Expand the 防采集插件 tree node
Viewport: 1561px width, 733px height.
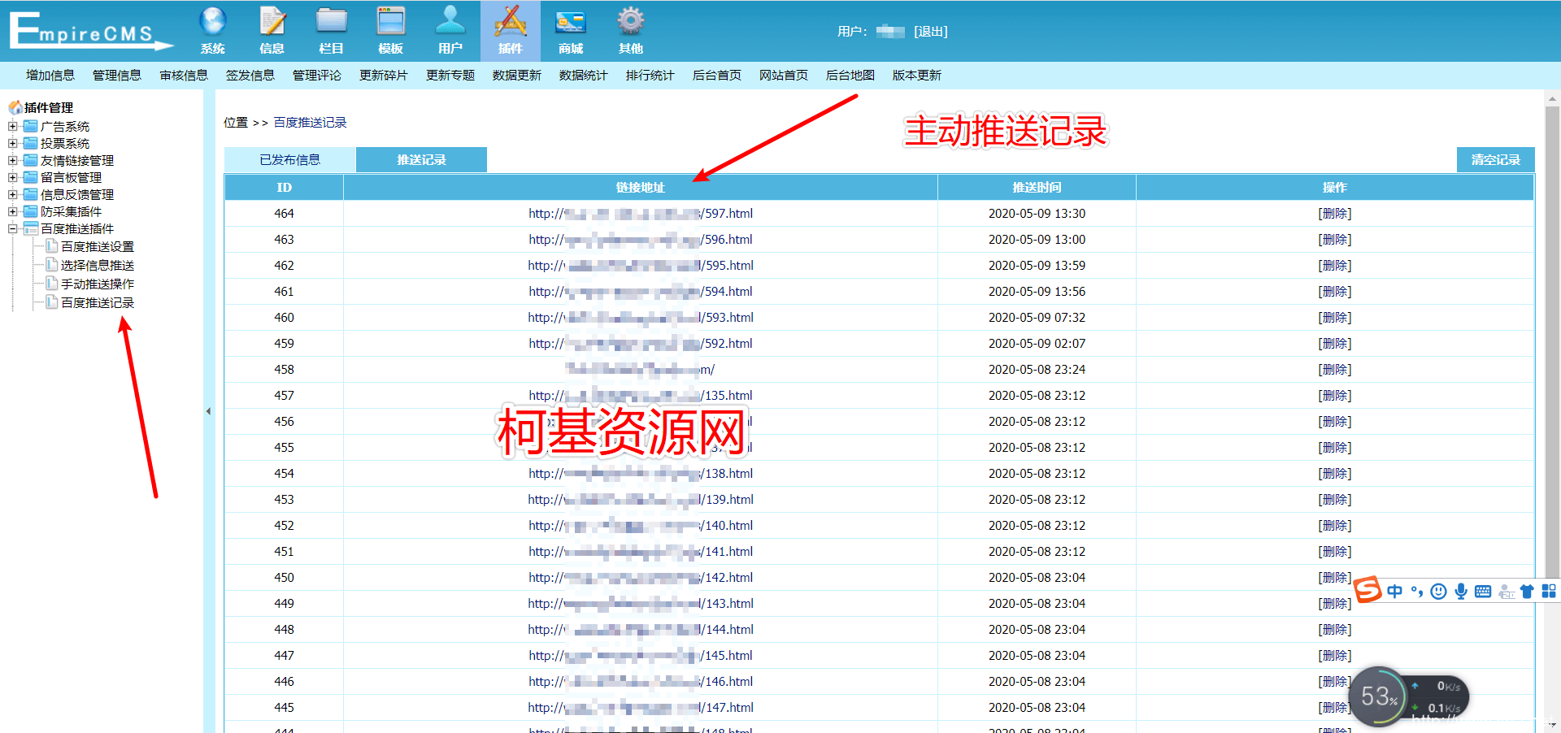[x=12, y=211]
